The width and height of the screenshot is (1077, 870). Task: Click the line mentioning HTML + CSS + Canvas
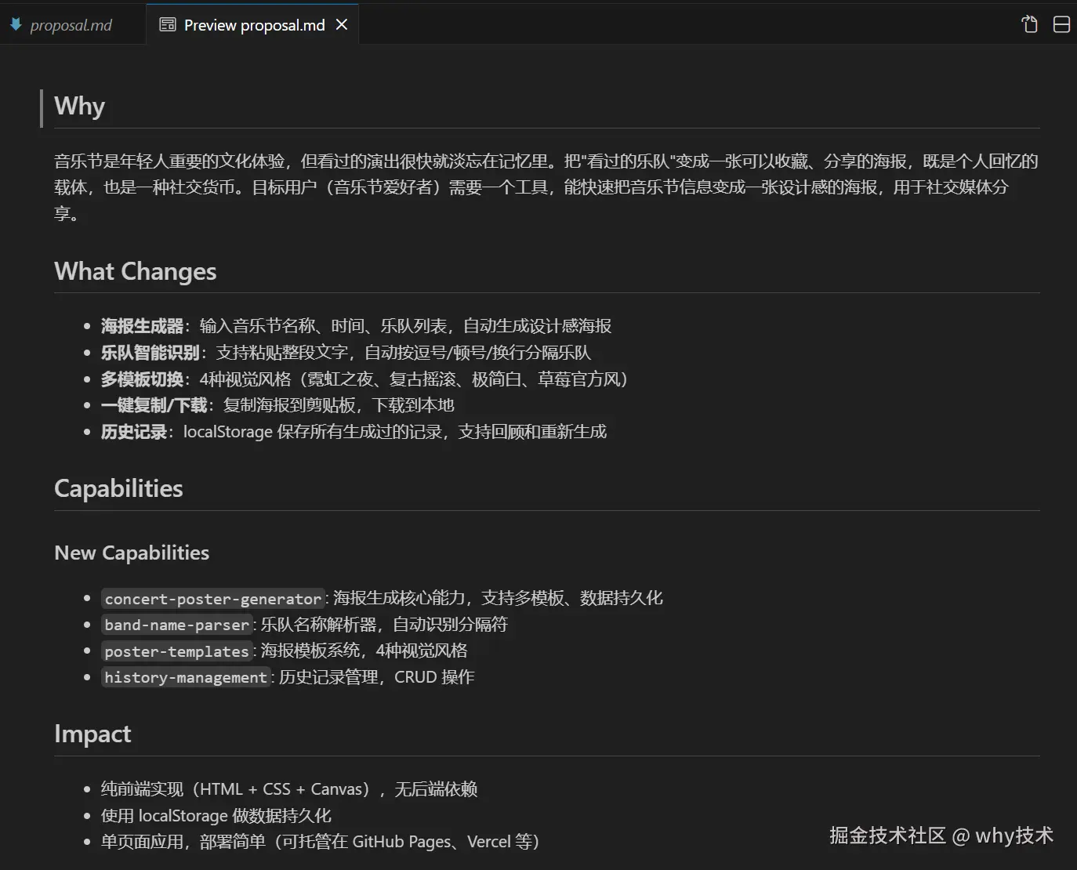coord(289,789)
